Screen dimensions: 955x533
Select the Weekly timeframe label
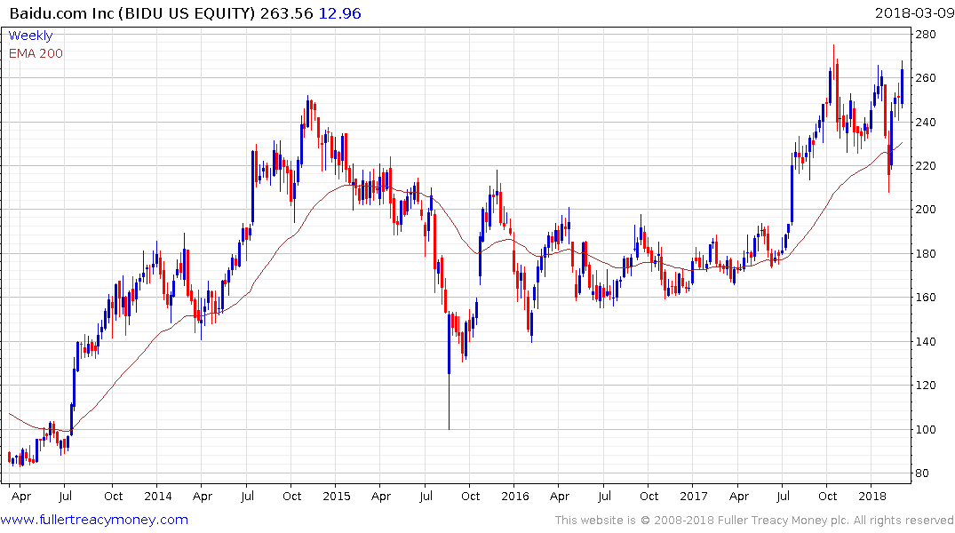tap(30, 36)
